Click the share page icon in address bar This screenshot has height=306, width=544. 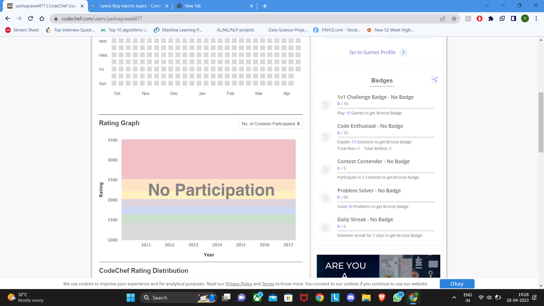click(443, 19)
